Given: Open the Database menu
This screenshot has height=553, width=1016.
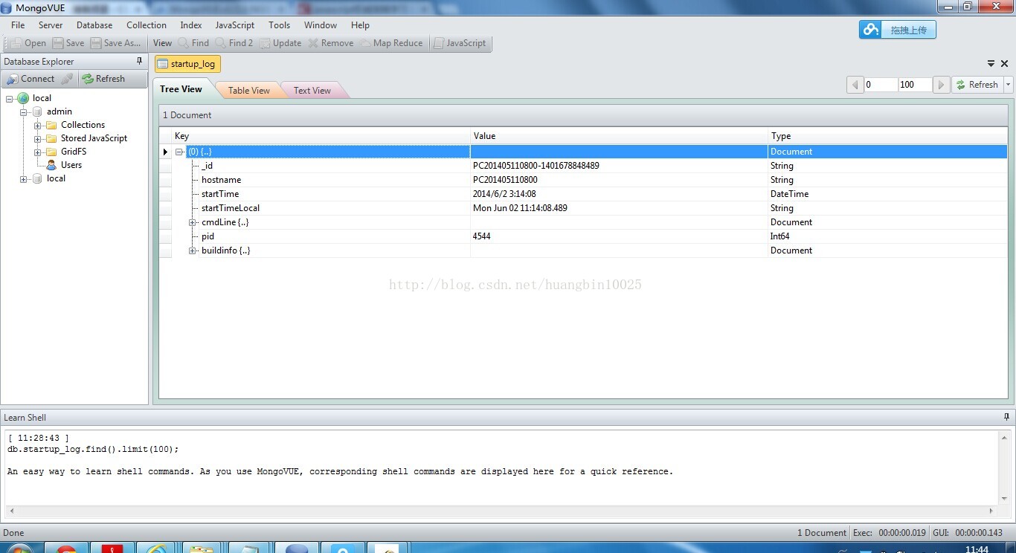Looking at the screenshot, I should click(94, 25).
